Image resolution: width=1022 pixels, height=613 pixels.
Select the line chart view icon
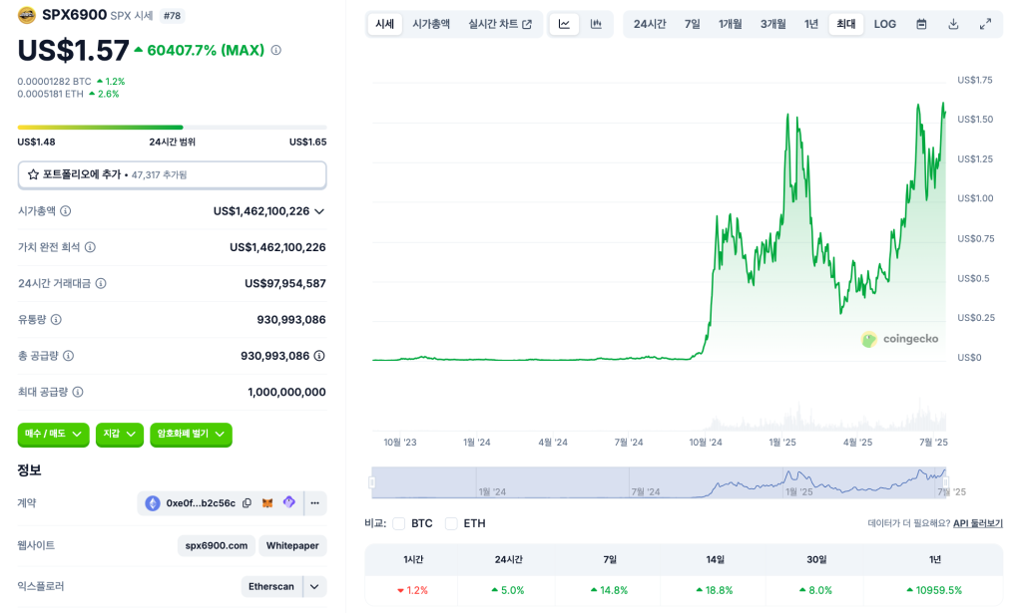[564, 24]
